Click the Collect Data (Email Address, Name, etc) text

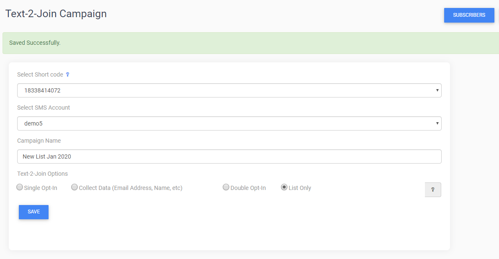[x=131, y=188]
